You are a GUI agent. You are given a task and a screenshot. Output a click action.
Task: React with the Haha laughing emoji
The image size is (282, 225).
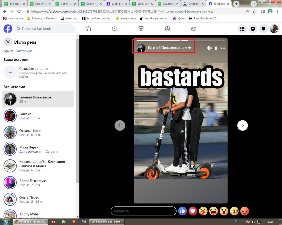213,211
